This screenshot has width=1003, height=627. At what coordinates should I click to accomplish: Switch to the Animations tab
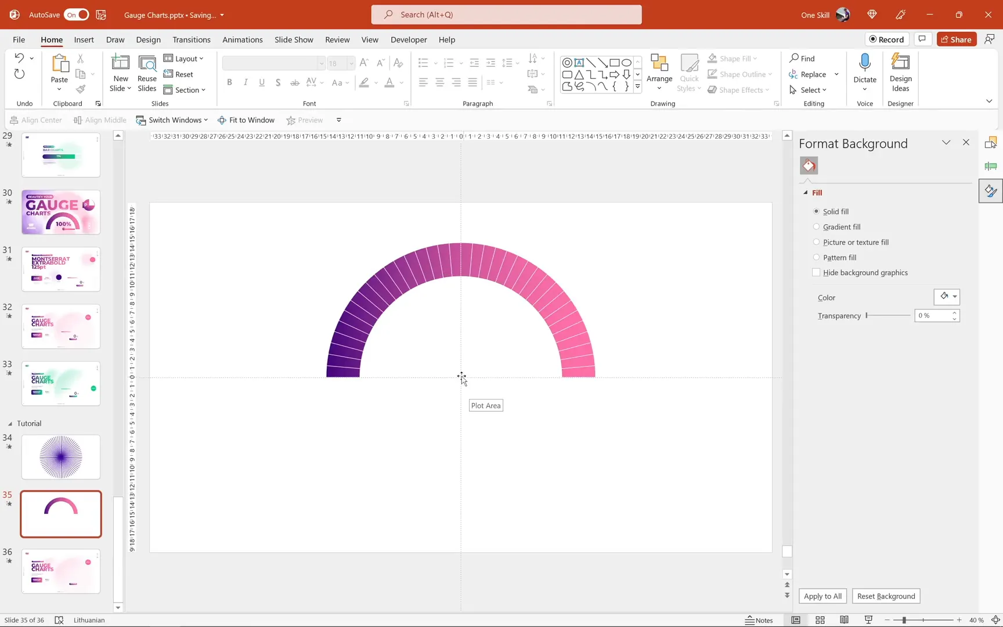click(242, 39)
